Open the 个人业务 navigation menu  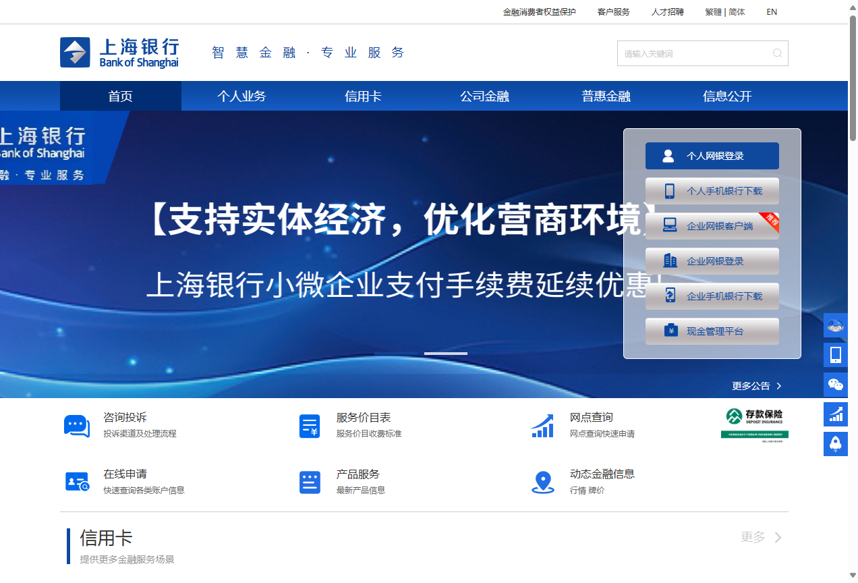241,96
